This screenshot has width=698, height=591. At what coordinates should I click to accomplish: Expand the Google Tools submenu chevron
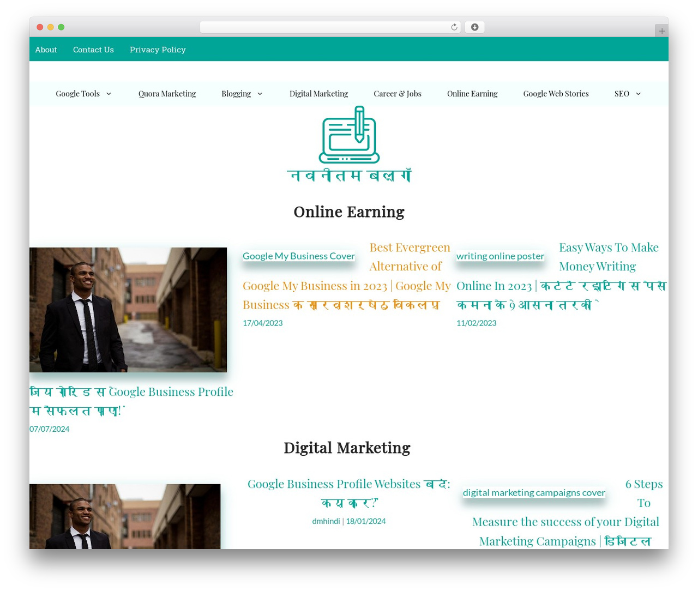(x=109, y=94)
